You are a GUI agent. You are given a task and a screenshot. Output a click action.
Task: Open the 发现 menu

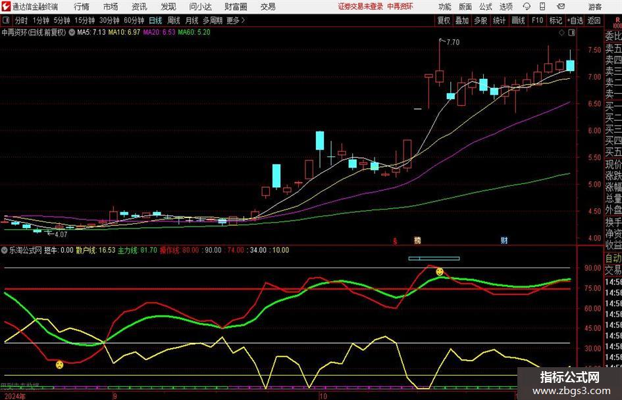pos(168,7)
